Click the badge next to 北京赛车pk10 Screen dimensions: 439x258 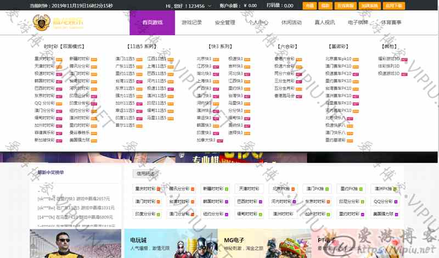356,59
